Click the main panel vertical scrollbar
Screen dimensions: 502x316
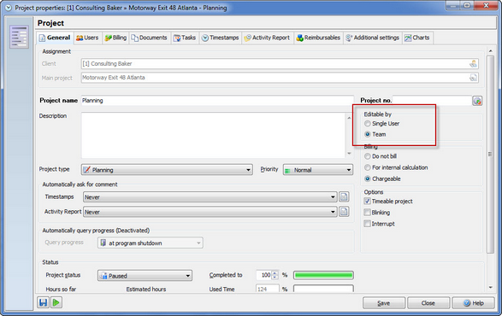click(x=490, y=155)
